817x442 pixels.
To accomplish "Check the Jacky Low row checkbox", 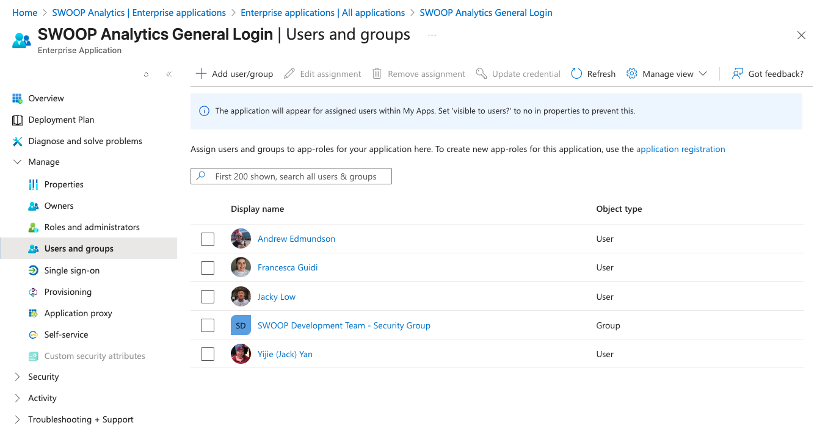I will (208, 297).
